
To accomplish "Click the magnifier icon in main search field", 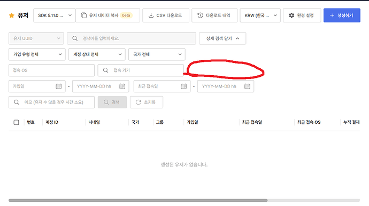I will click(x=75, y=38).
